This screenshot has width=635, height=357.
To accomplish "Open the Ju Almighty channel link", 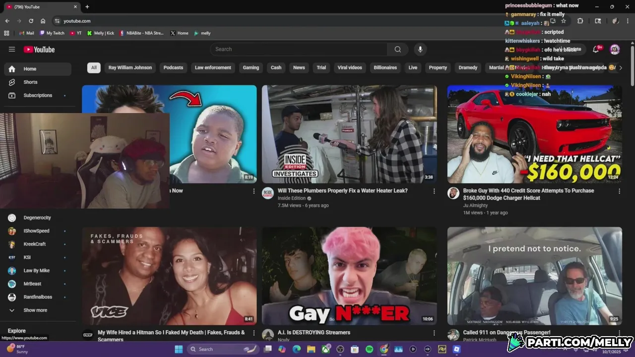I will pyautogui.click(x=476, y=205).
